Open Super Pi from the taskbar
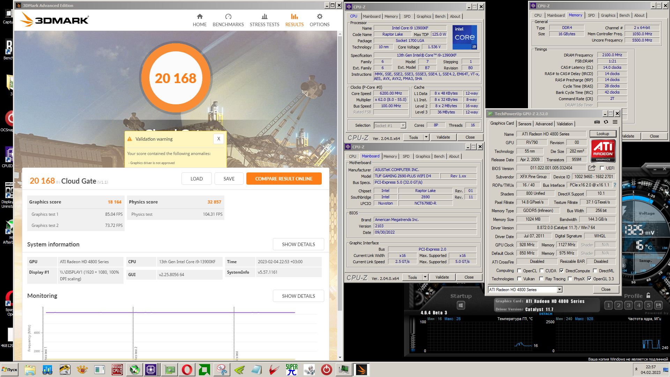 [x=292, y=370]
